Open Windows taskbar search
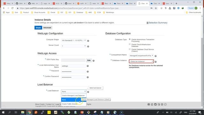The width and height of the screenshot is (204, 115). tap(10, 112)
